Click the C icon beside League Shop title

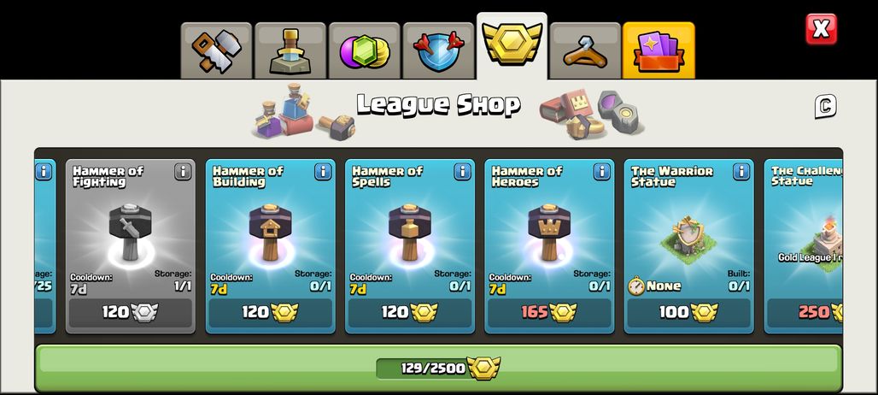(825, 107)
